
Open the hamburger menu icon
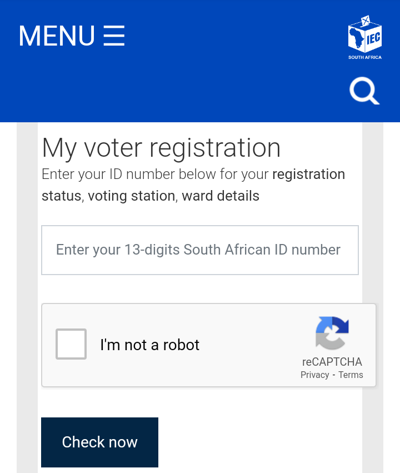click(x=114, y=36)
